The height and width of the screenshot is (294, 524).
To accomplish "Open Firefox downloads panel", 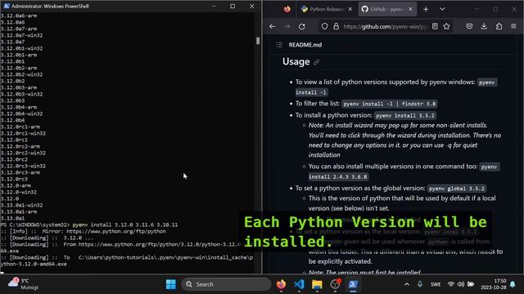I will [484, 26].
